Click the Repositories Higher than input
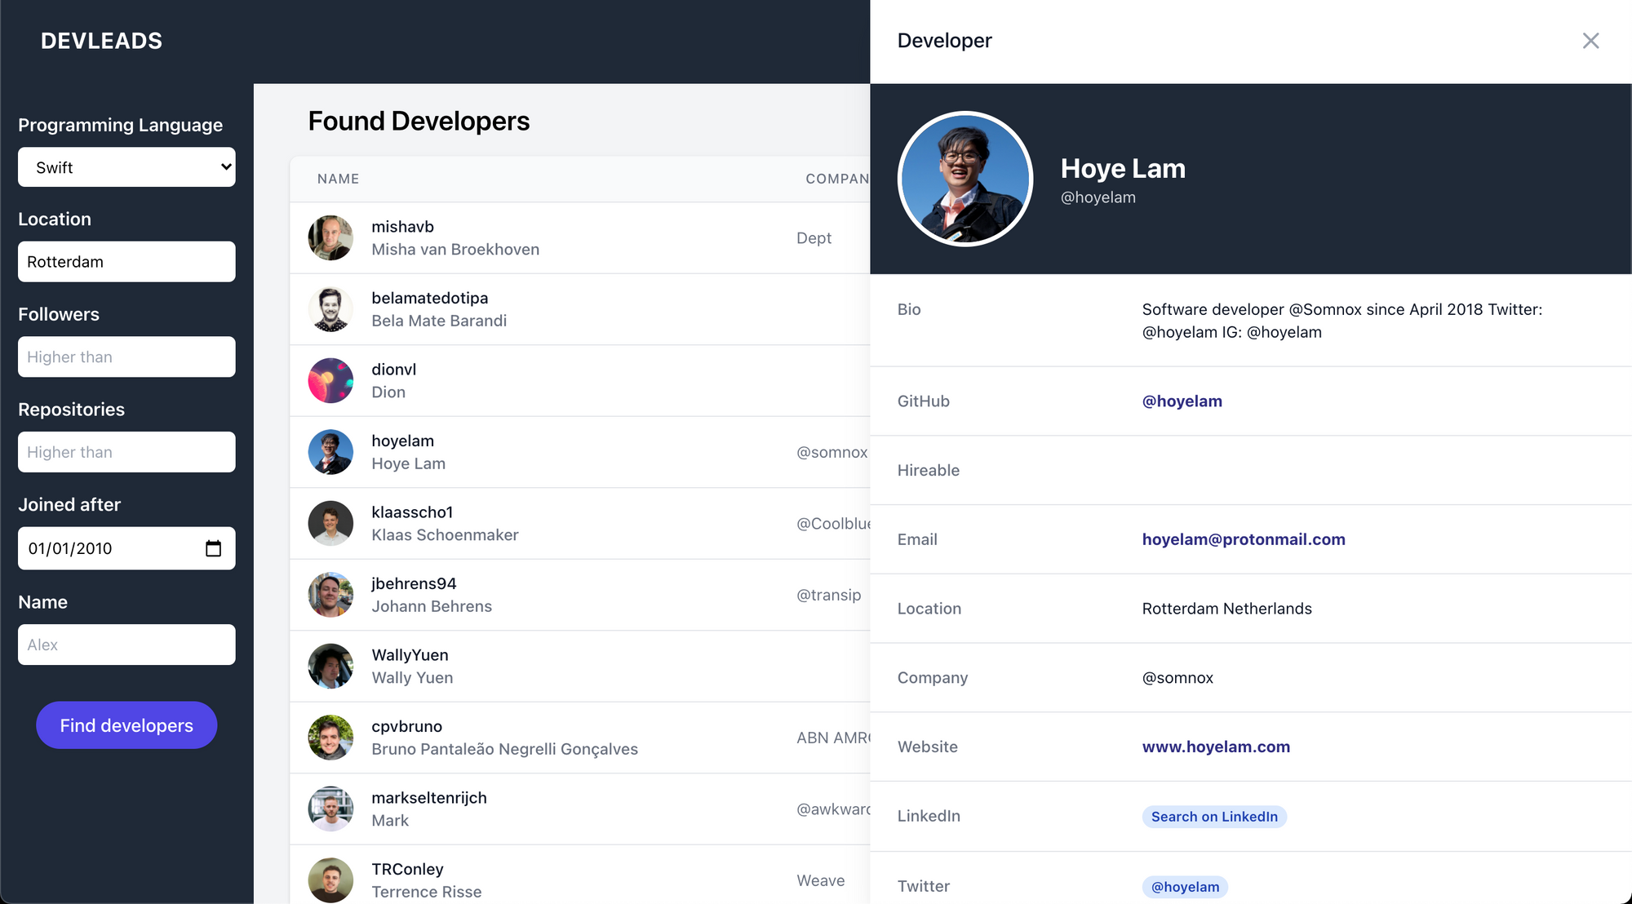This screenshot has width=1632, height=904. click(x=126, y=452)
